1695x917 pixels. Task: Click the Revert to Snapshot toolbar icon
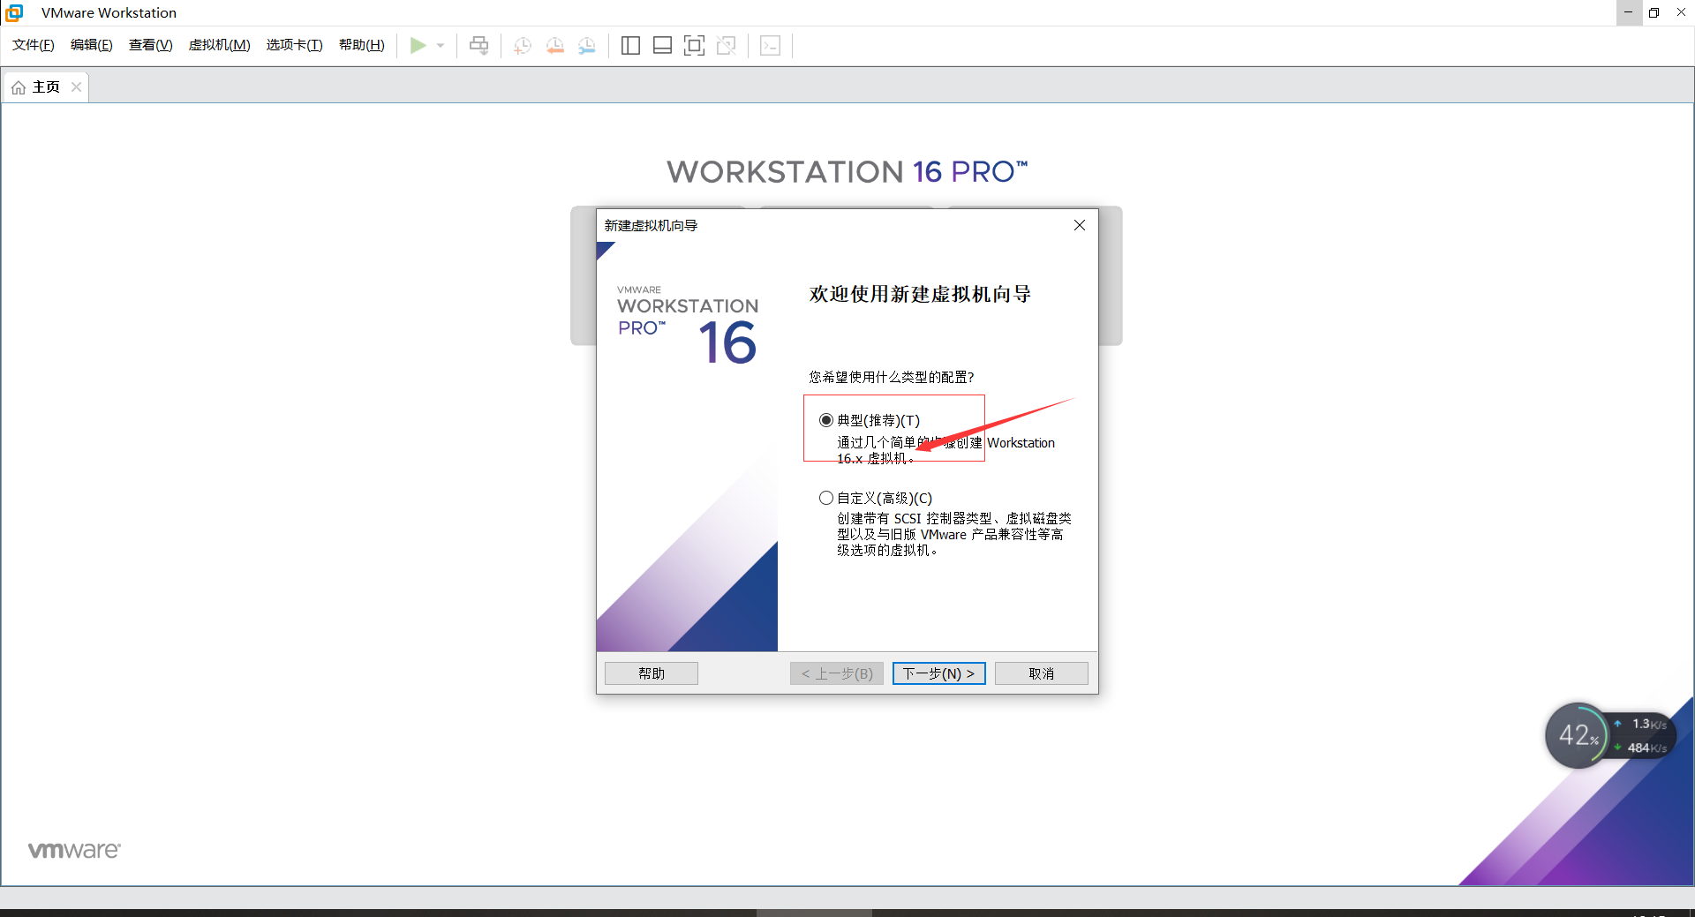click(x=555, y=46)
